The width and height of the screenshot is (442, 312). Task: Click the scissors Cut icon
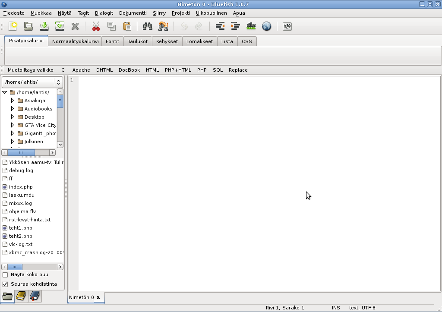coord(96,26)
